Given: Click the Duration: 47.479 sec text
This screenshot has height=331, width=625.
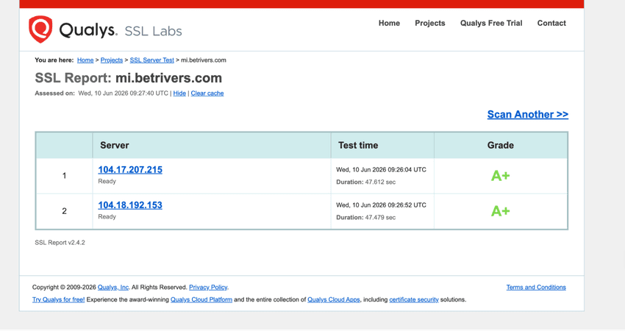Looking at the screenshot, I should click(366, 218).
